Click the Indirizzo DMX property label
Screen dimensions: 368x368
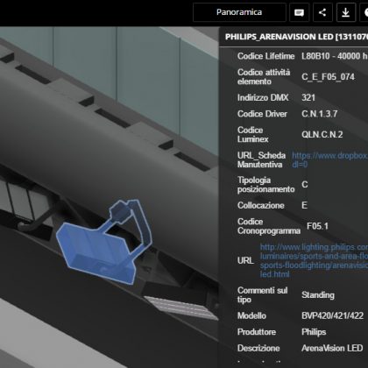(x=263, y=97)
